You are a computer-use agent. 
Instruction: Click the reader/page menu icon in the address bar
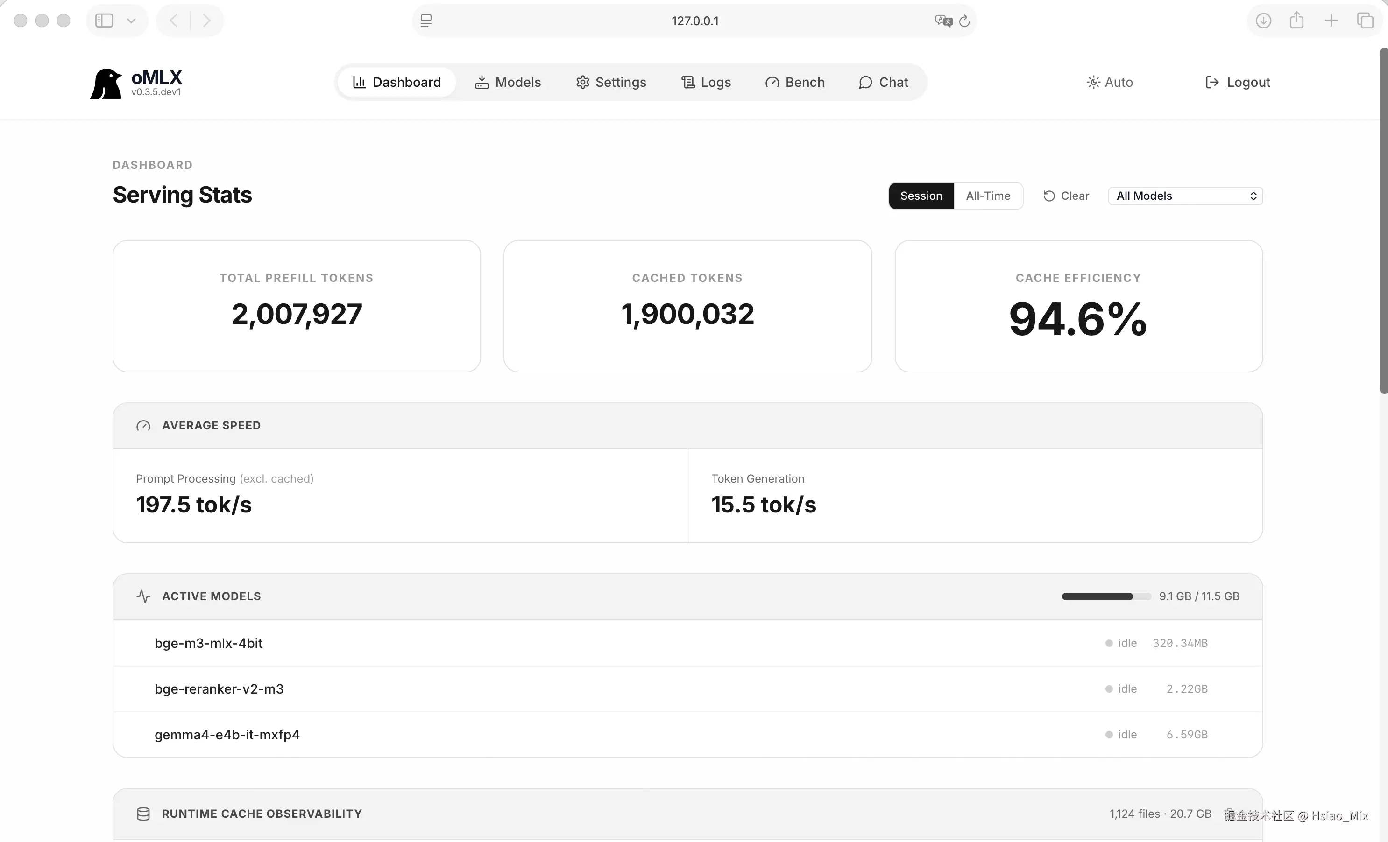426,21
